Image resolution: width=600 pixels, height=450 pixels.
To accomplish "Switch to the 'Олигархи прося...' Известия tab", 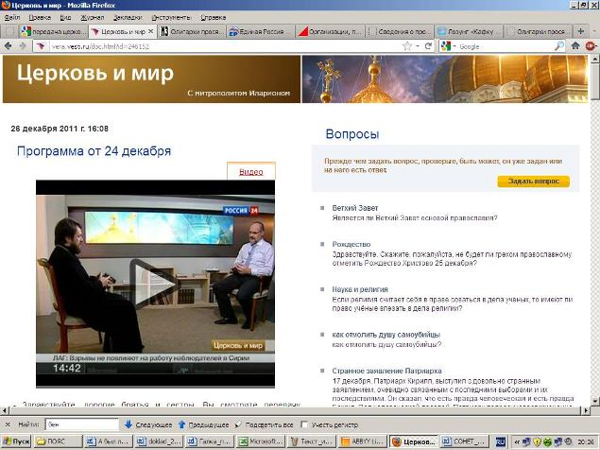I will [191, 31].
